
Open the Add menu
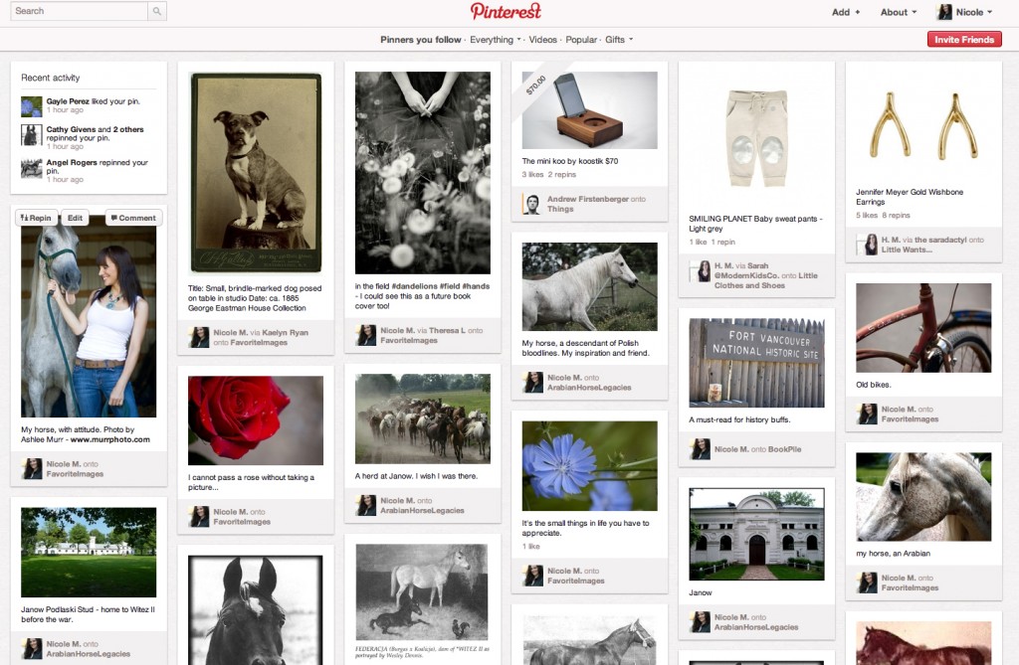[x=846, y=12]
